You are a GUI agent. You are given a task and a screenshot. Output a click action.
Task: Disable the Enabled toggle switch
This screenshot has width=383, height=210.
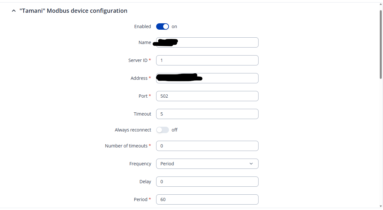[x=162, y=26]
